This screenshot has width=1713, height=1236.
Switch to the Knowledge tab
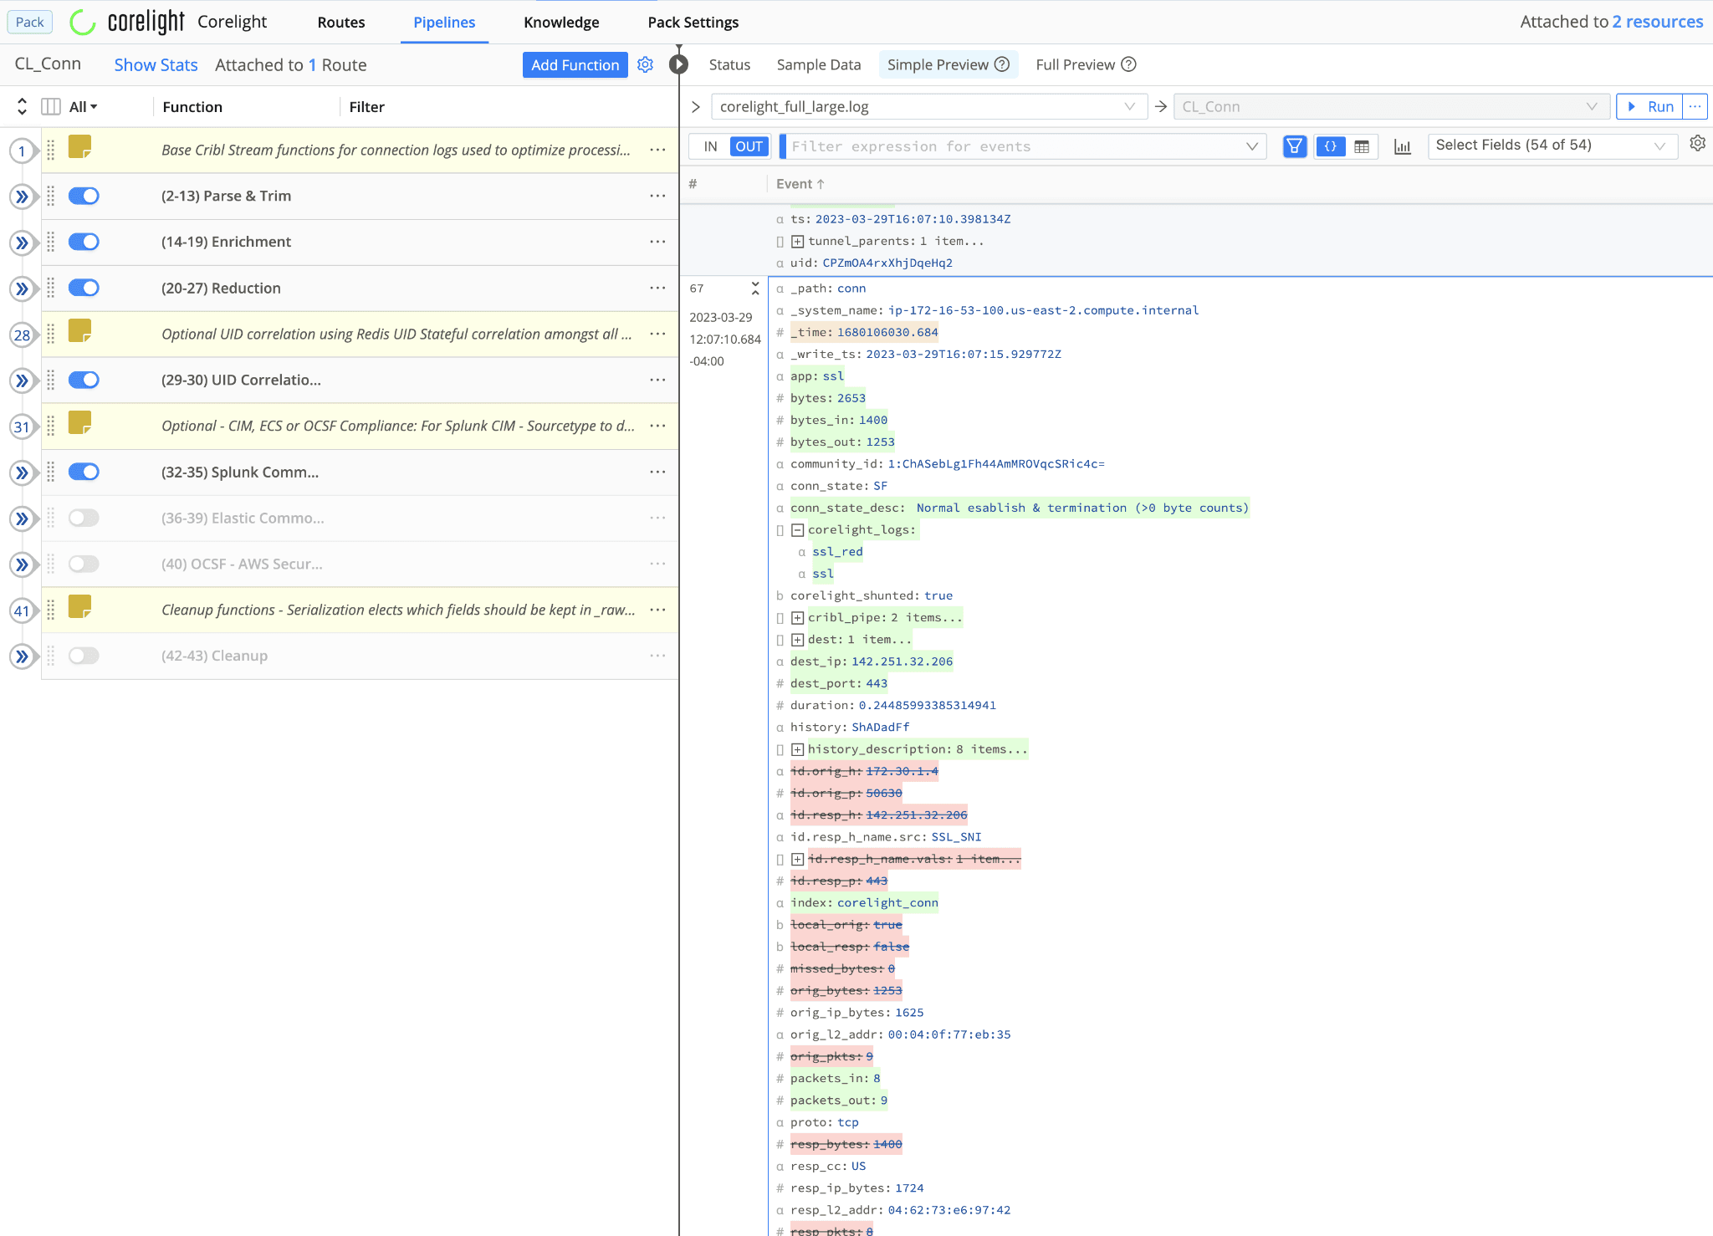click(561, 23)
